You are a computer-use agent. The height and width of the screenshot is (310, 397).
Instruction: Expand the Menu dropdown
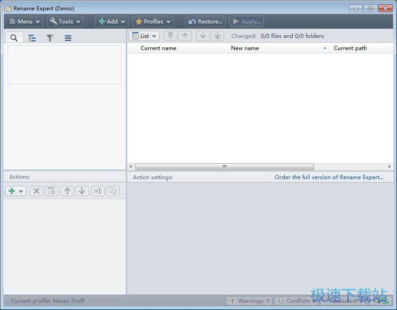click(24, 21)
